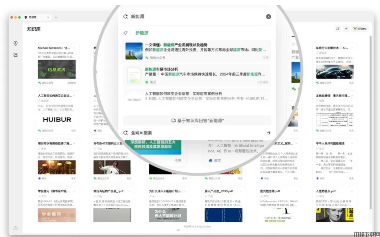Click the gold coins thumbnail
This screenshot has height=237, width=380.
point(57,167)
